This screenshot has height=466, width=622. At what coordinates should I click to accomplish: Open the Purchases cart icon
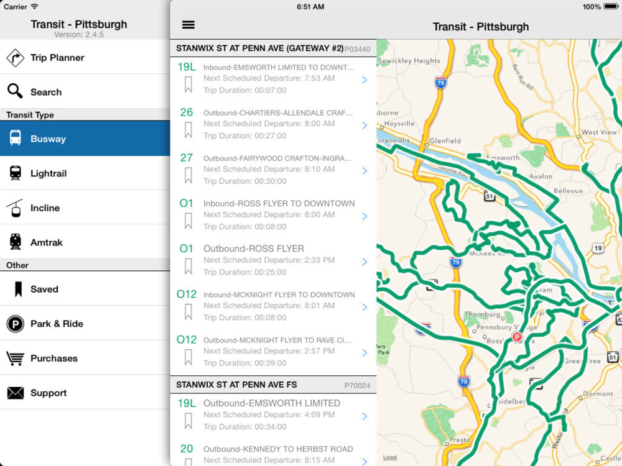pyautogui.click(x=15, y=359)
